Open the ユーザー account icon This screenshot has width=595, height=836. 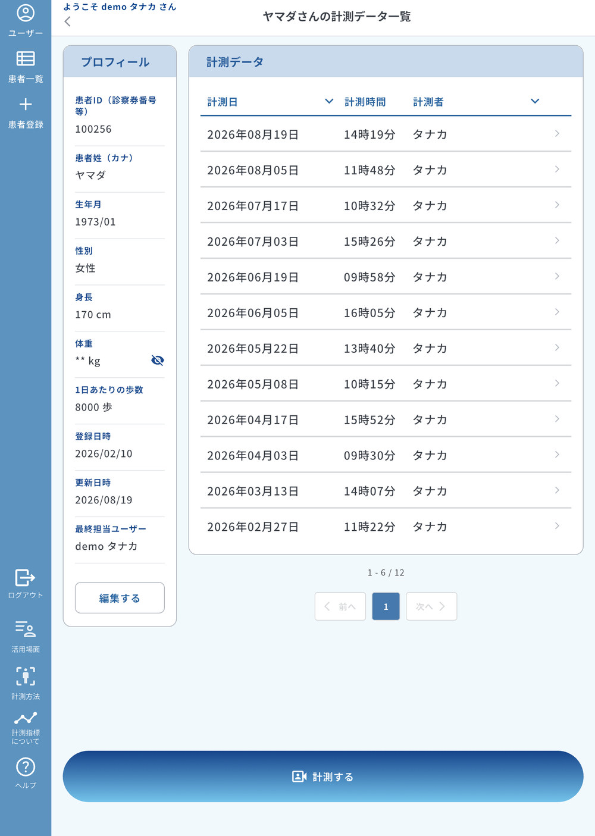click(x=26, y=13)
